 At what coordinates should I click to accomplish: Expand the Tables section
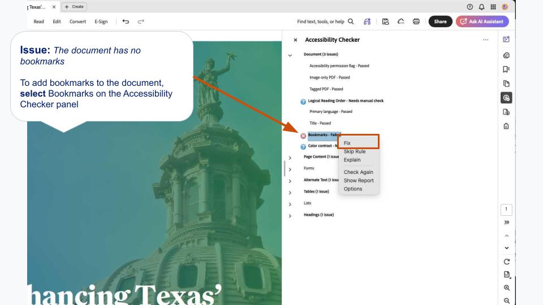[x=290, y=193]
